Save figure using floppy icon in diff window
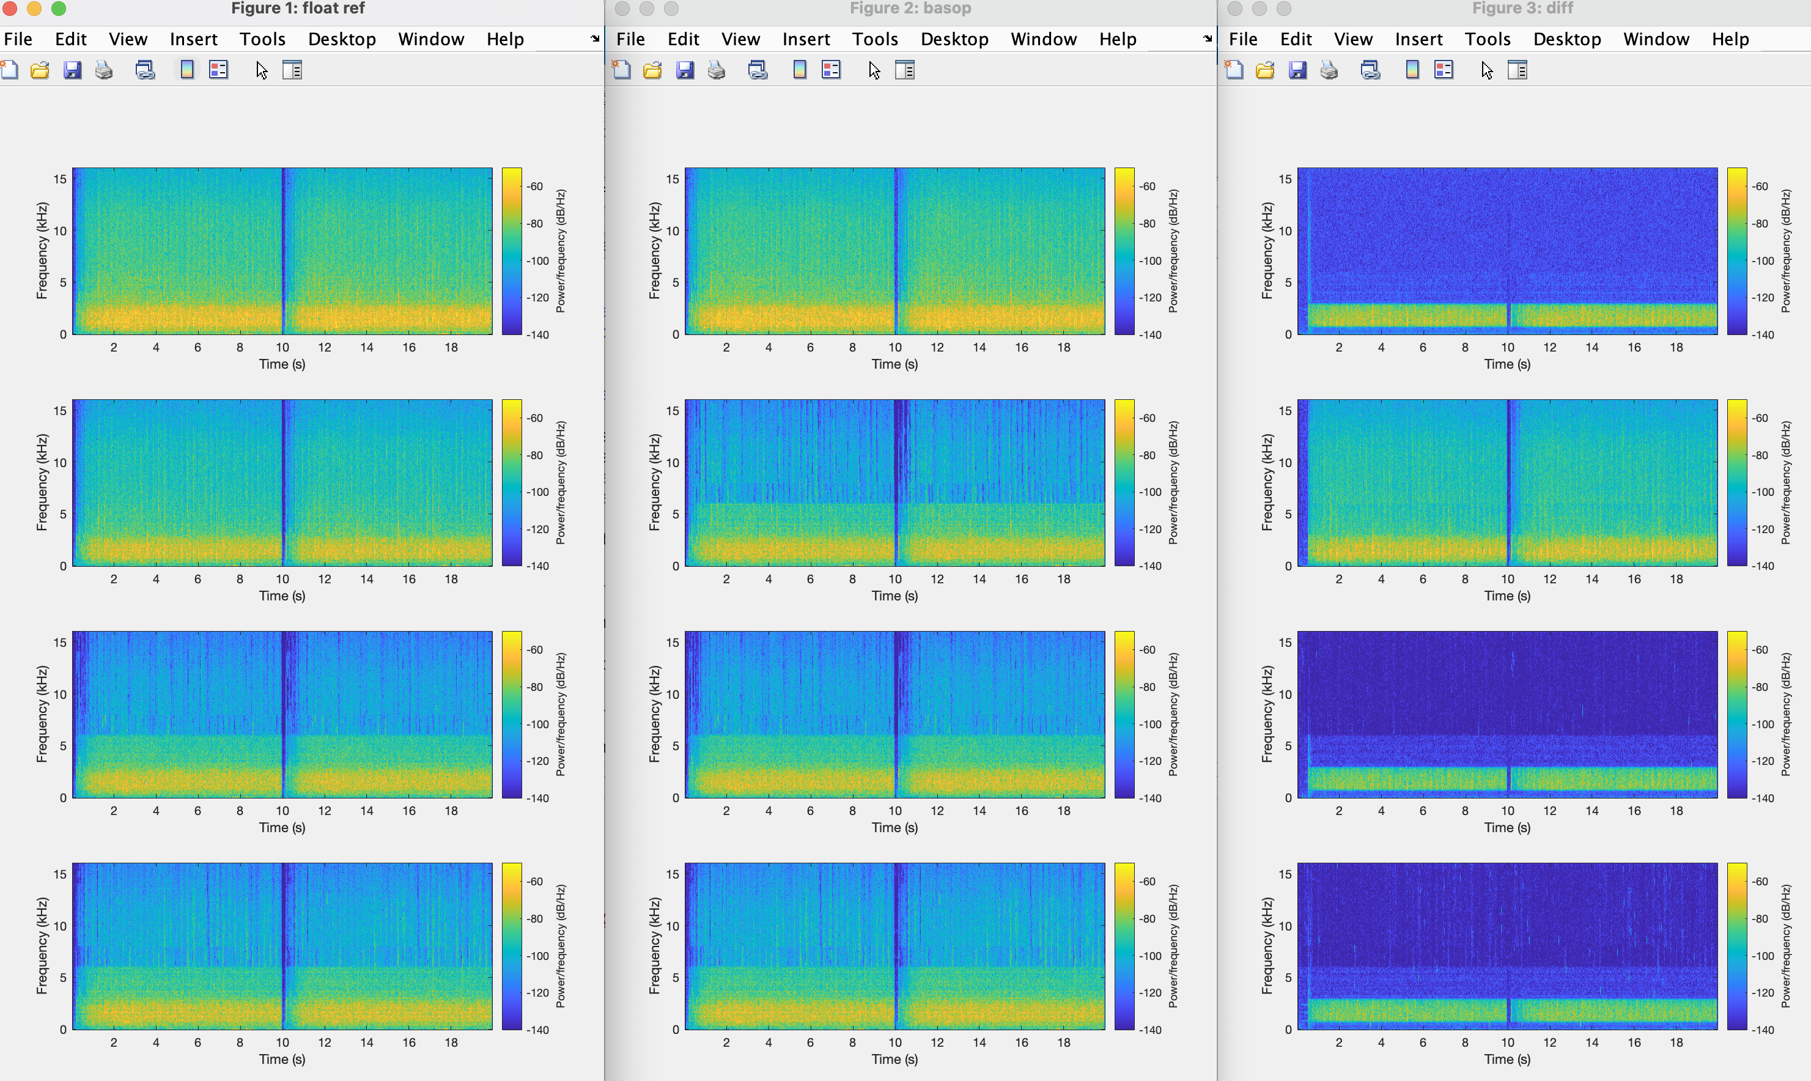This screenshot has width=1811, height=1081. [x=1297, y=70]
